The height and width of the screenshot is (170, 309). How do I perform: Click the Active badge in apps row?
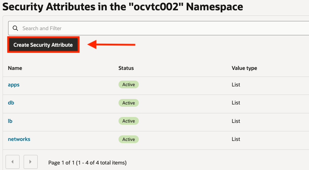click(x=128, y=85)
